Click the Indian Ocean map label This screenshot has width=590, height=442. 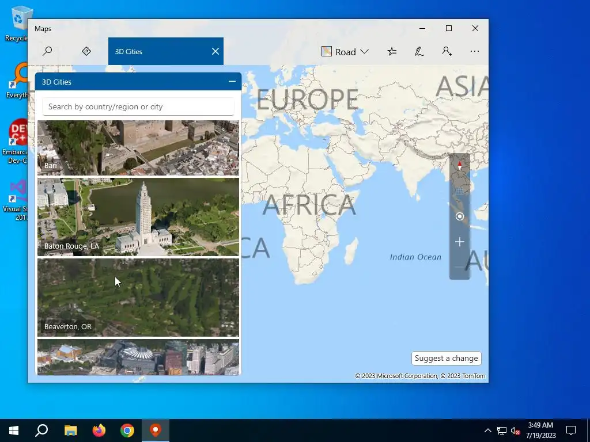click(x=415, y=257)
